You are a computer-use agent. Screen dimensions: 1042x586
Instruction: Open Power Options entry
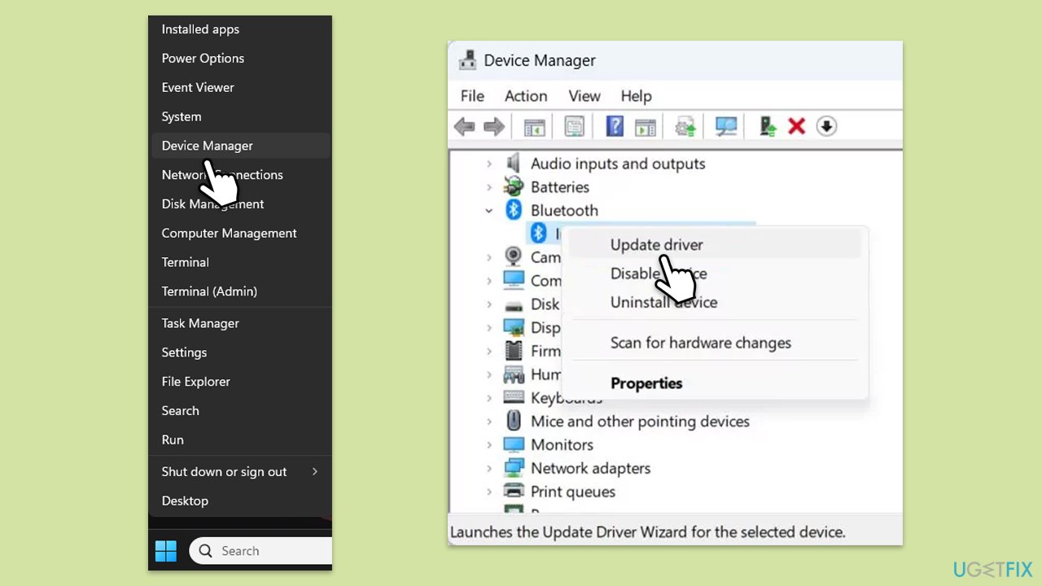coord(240,59)
